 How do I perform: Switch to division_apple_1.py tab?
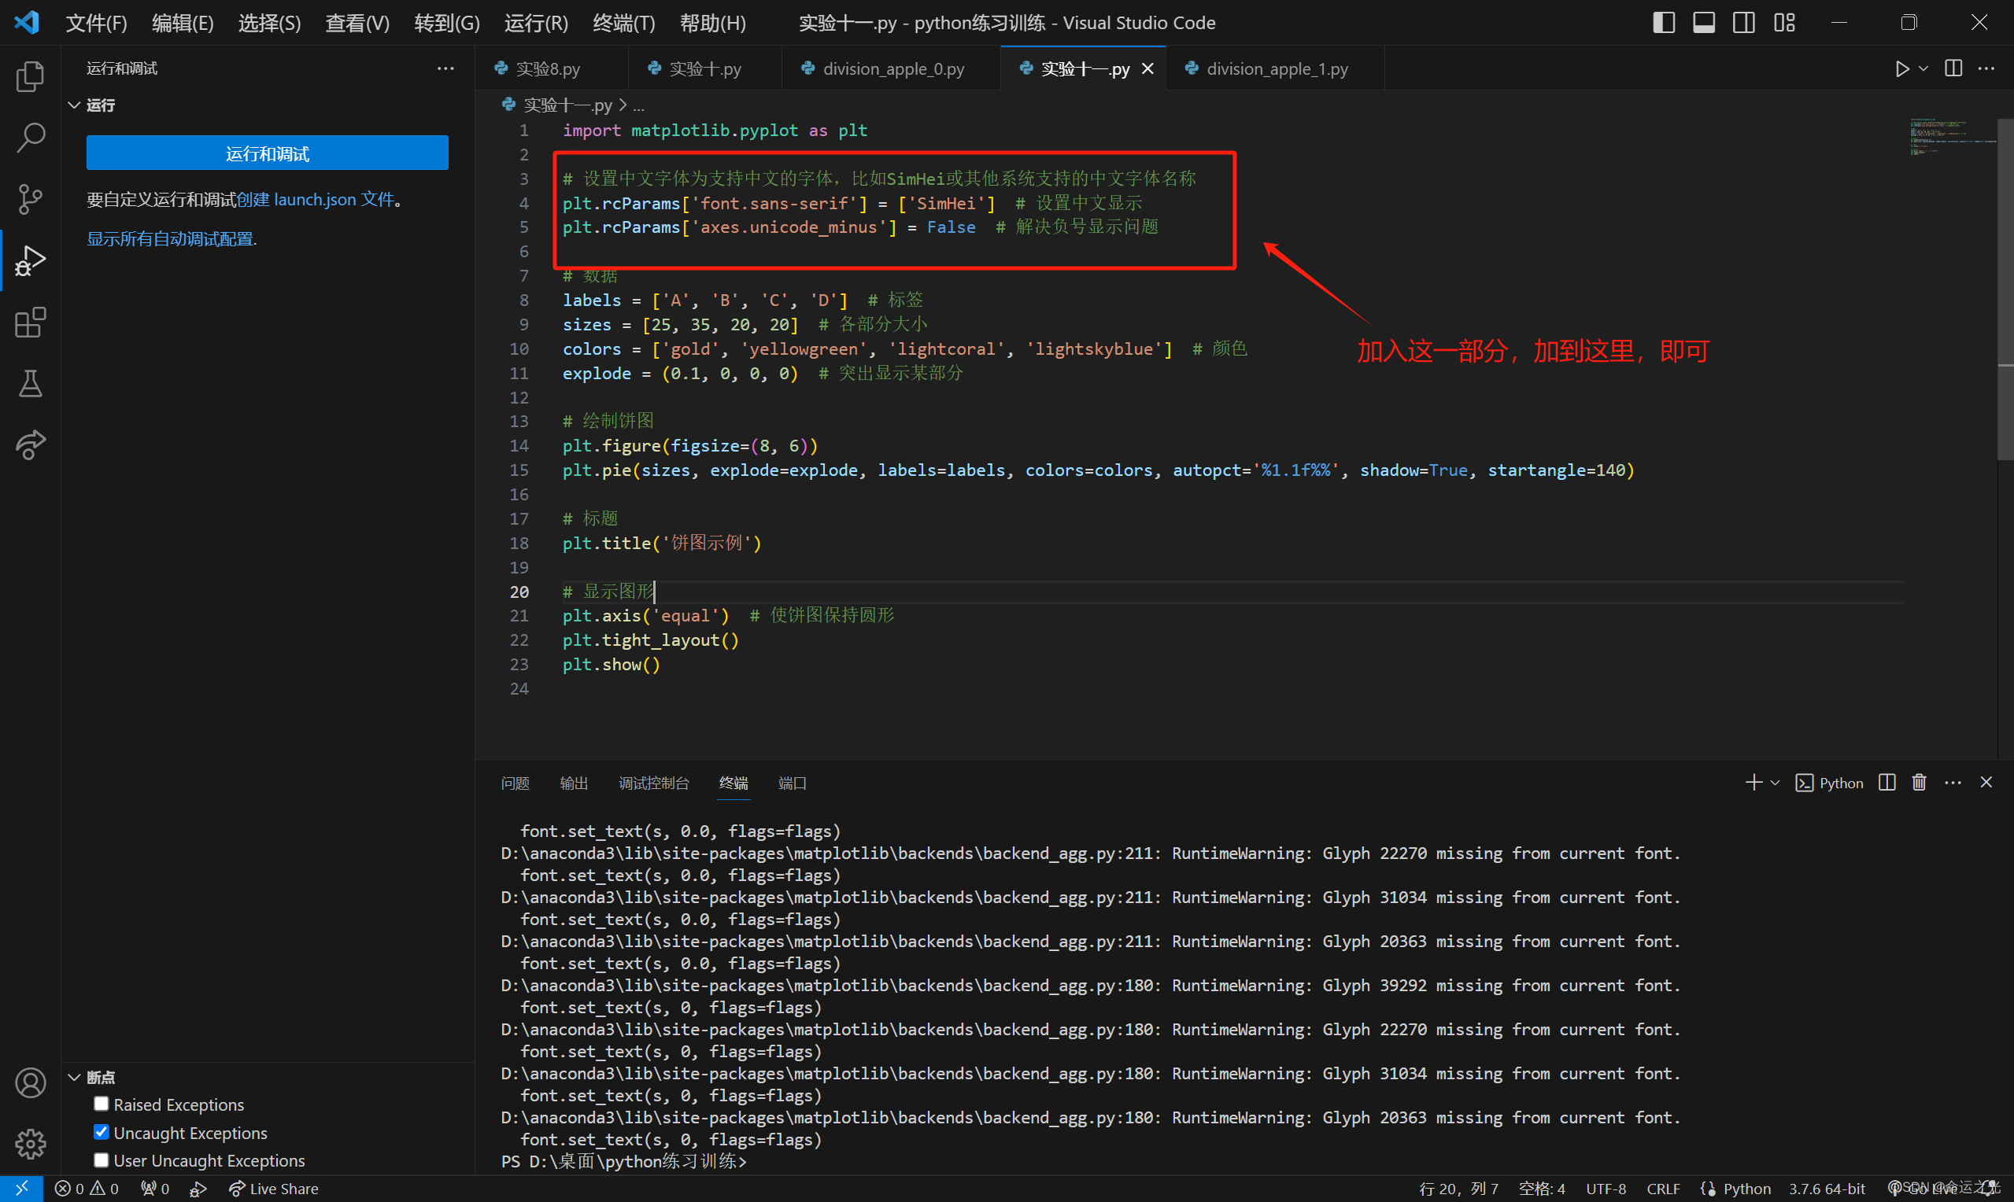click(x=1277, y=69)
